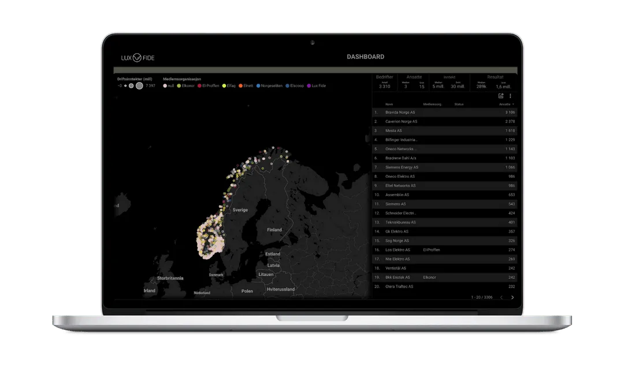Select the Bkk Enotek AS row

point(444,277)
